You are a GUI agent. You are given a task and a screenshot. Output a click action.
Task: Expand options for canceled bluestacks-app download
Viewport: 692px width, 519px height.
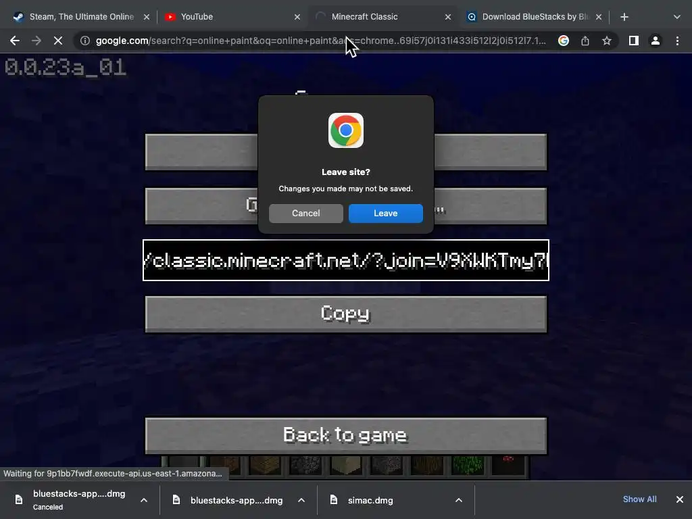coord(144,500)
